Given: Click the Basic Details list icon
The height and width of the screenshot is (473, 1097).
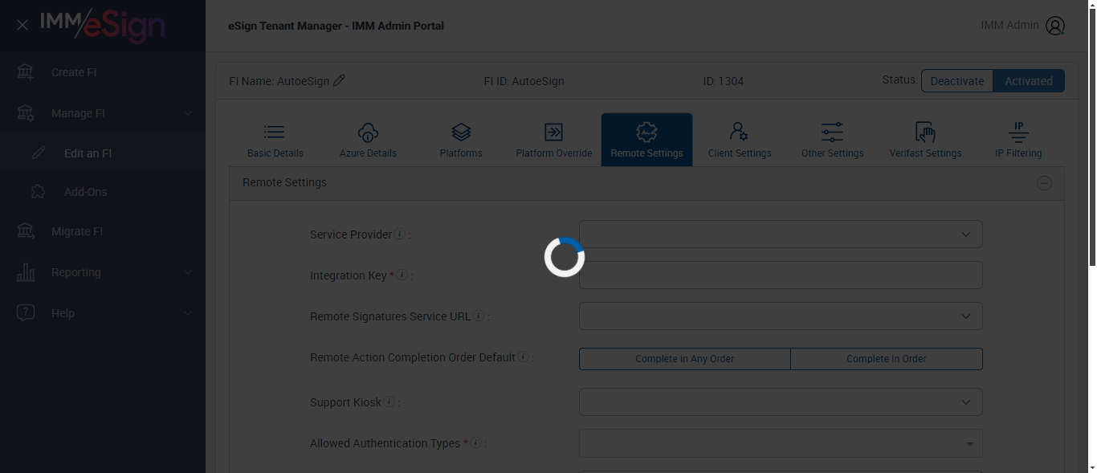Looking at the screenshot, I should pos(275,132).
